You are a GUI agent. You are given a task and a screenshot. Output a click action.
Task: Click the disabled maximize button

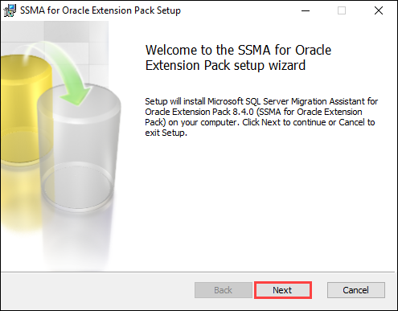click(x=342, y=10)
